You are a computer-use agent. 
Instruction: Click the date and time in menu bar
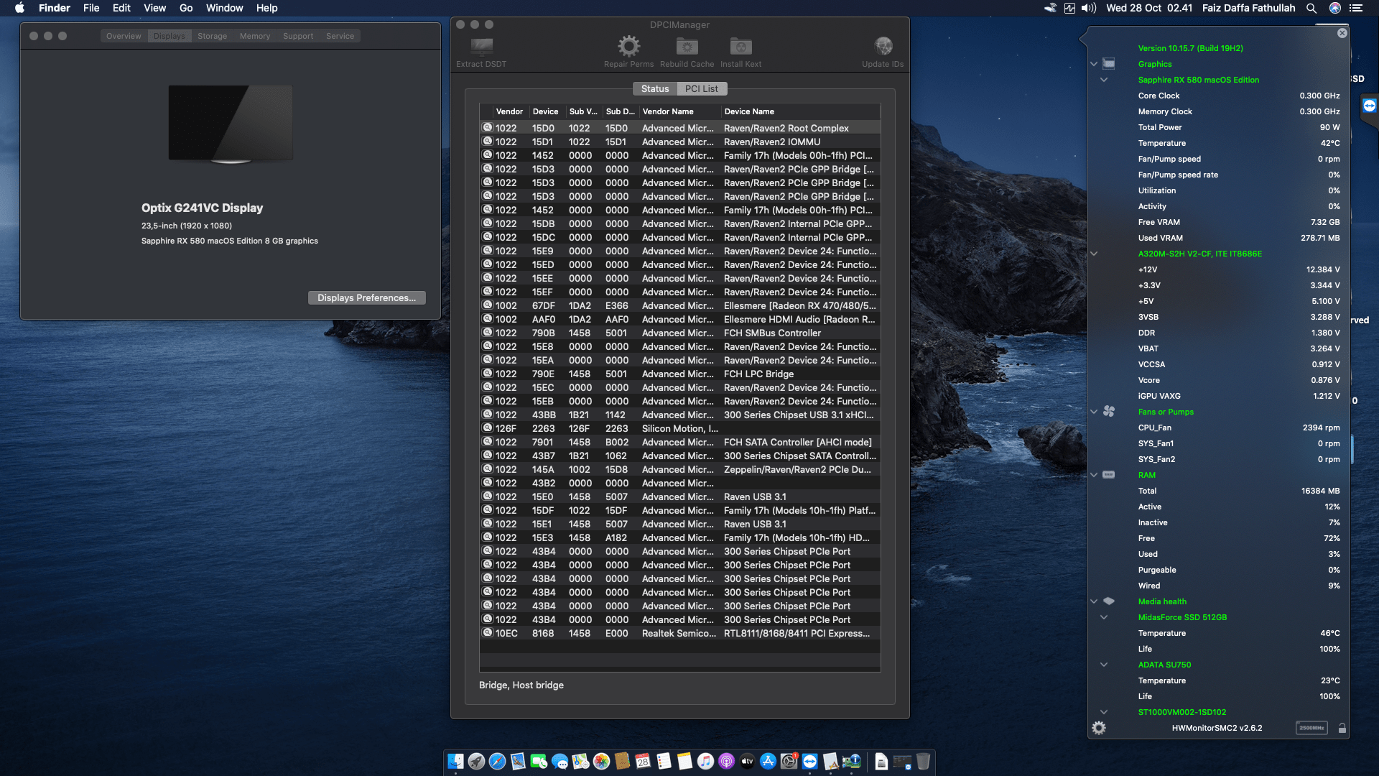pyautogui.click(x=1149, y=8)
